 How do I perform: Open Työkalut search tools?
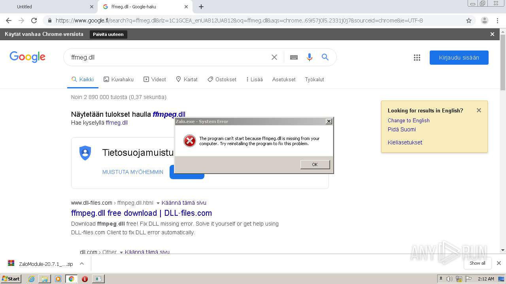[314, 79]
